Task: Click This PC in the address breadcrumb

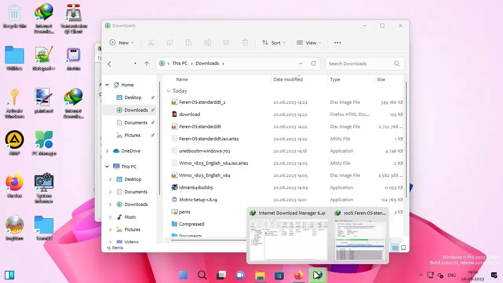Action: coord(180,63)
